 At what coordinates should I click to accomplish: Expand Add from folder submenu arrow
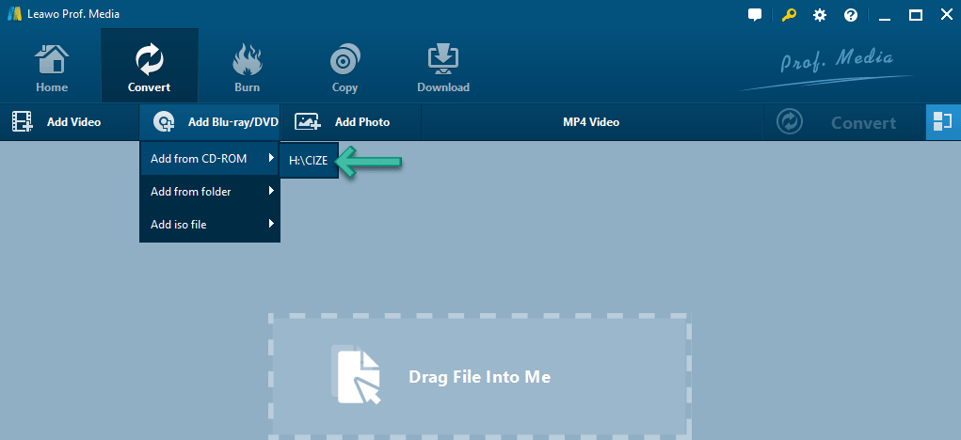click(x=271, y=192)
